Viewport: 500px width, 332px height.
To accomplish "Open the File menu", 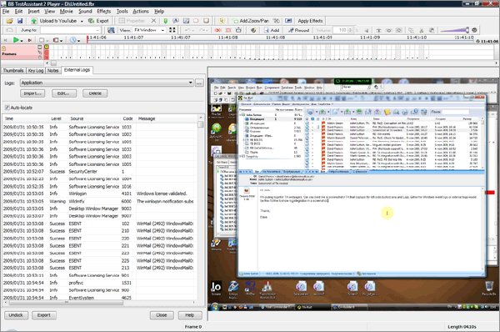I will pos(6,11).
